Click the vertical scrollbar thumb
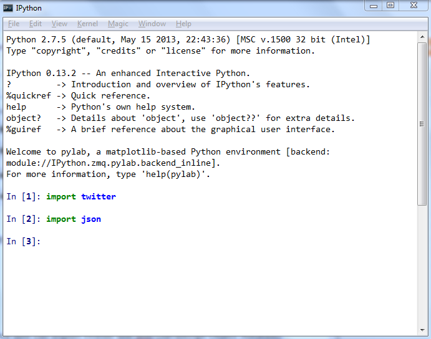The image size is (431, 339). (x=422, y=124)
